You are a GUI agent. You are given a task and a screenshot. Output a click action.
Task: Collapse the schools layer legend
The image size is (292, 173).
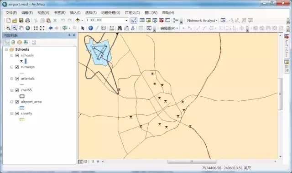coord(12,55)
